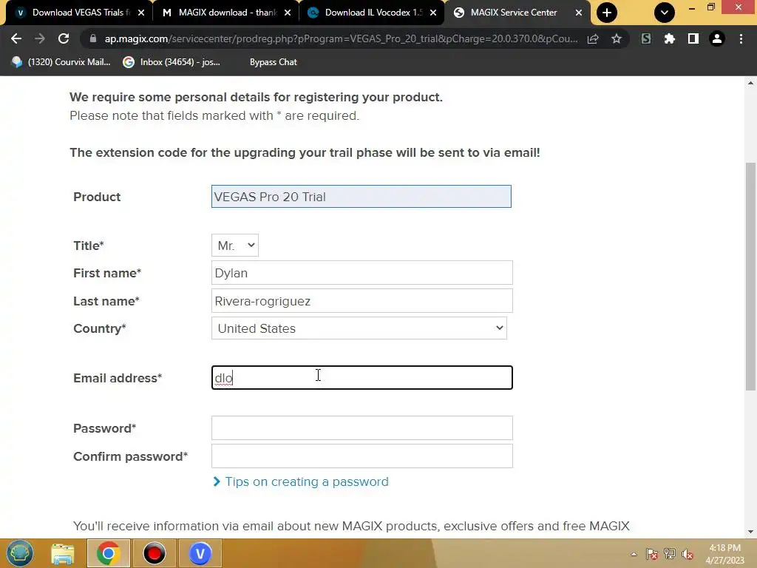
Task: Open the Inbox (34654) bookmark
Action: [172, 62]
